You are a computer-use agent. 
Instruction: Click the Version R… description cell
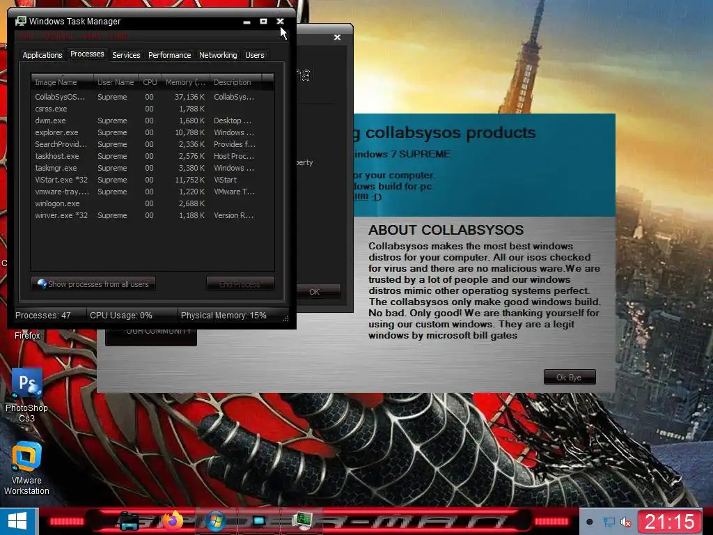point(234,215)
